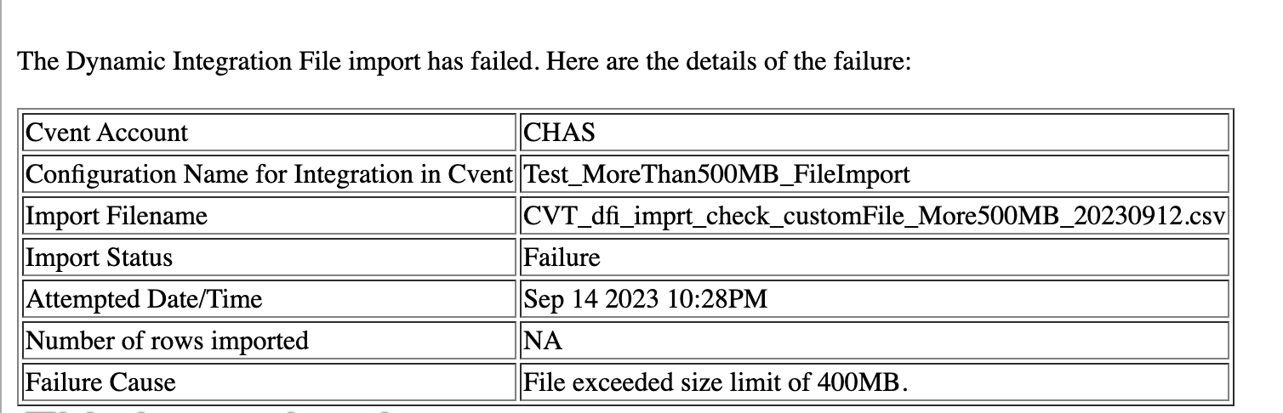Click the 'Failure Cause' label cell
1283x413 pixels.
pos(270,382)
